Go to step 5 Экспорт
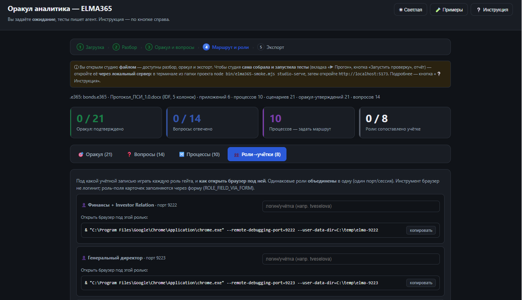The width and height of the screenshot is (522, 300). pos(271,47)
